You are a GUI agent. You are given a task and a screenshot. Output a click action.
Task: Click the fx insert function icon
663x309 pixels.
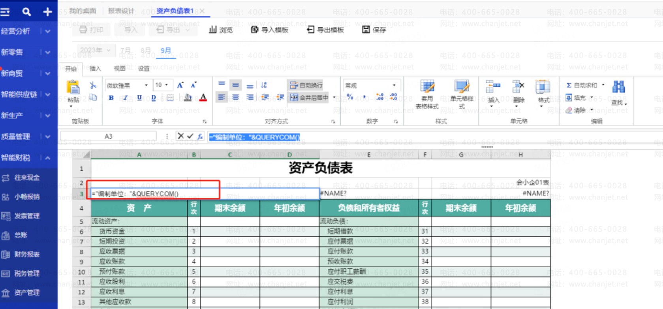tap(200, 137)
